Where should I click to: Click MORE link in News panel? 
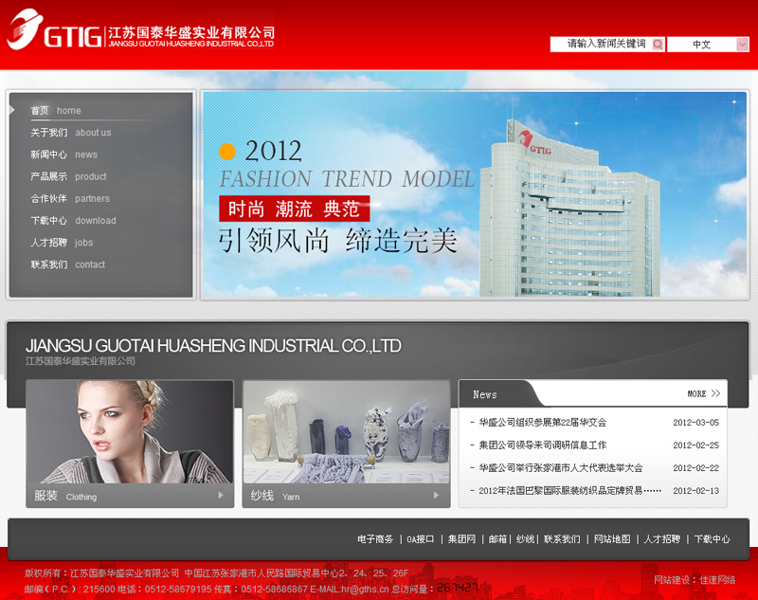click(x=703, y=394)
